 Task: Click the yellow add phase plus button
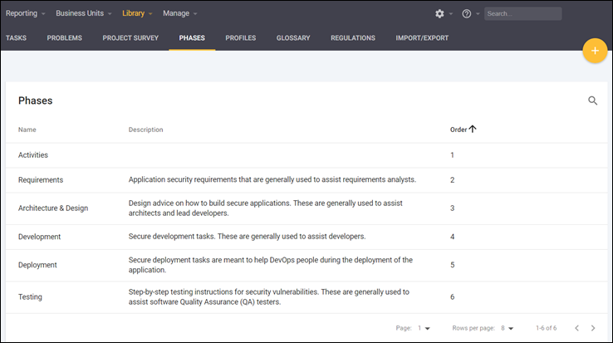coord(595,51)
